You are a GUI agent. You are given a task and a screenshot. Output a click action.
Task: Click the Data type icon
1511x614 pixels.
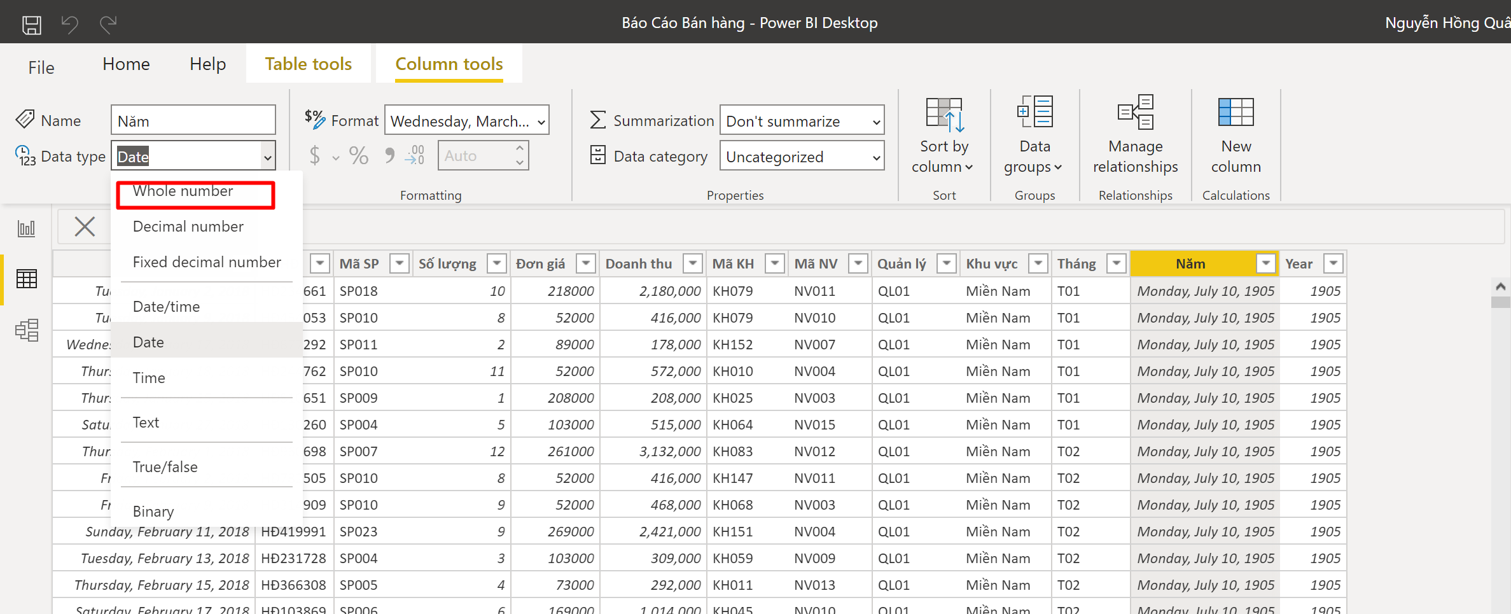[25, 156]
